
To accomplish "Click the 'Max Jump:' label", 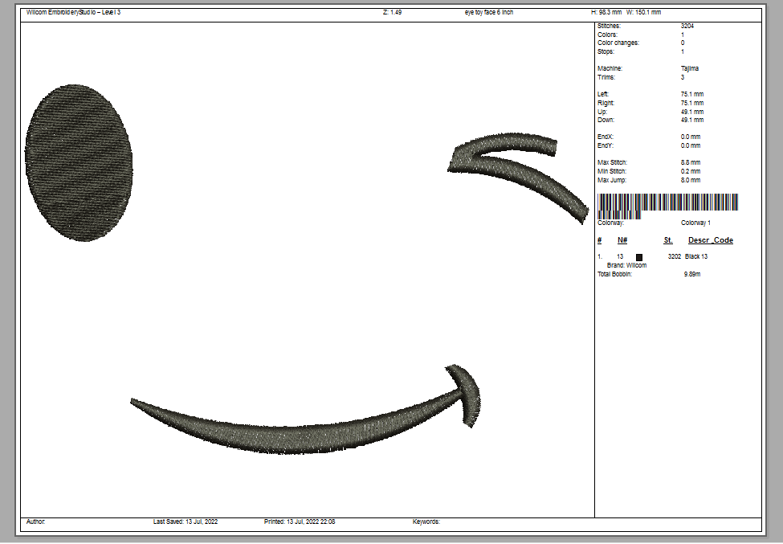I will 612,180.
